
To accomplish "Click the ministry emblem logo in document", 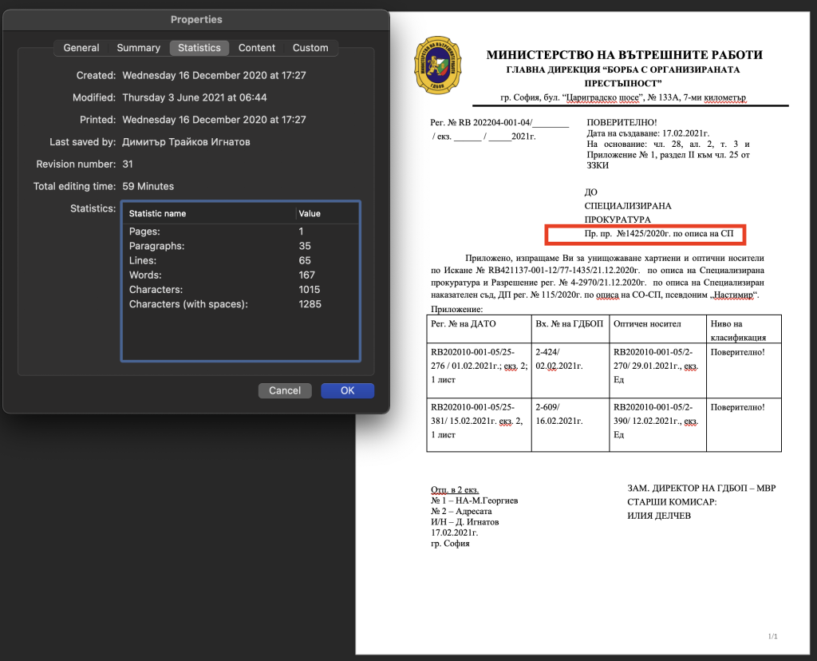I will tap(438, 65).
